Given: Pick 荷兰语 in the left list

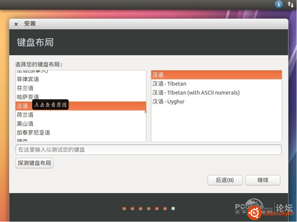Looking at the screenshot, I should pos(25,115).
